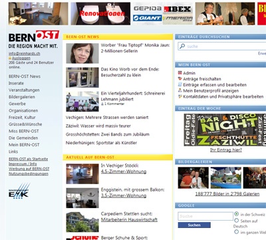The image size is (266, 240).
Task: Click the EYK logo in sidebar
Action: click(x=19, y=191)
